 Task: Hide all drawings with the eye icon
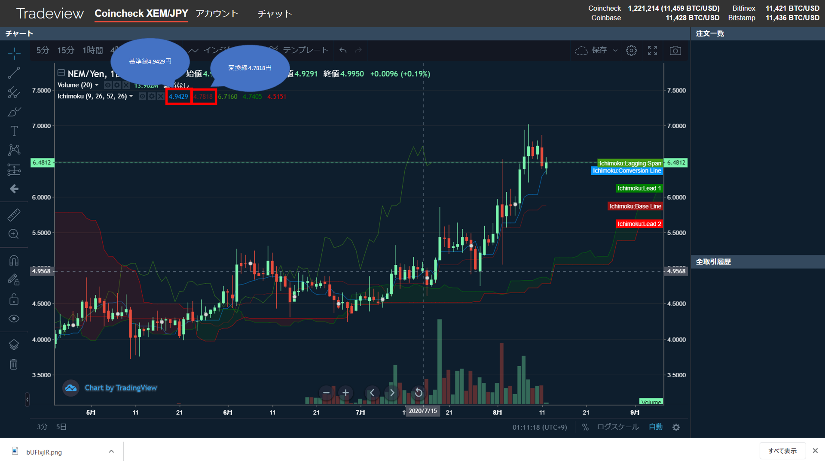coord(14,318)
